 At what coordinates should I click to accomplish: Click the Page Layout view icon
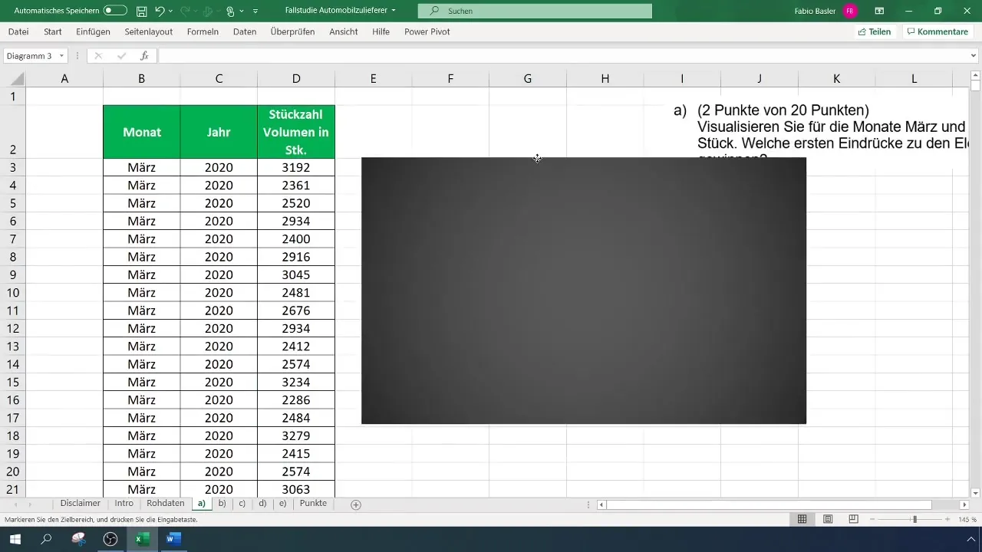(x=828, y=519)
